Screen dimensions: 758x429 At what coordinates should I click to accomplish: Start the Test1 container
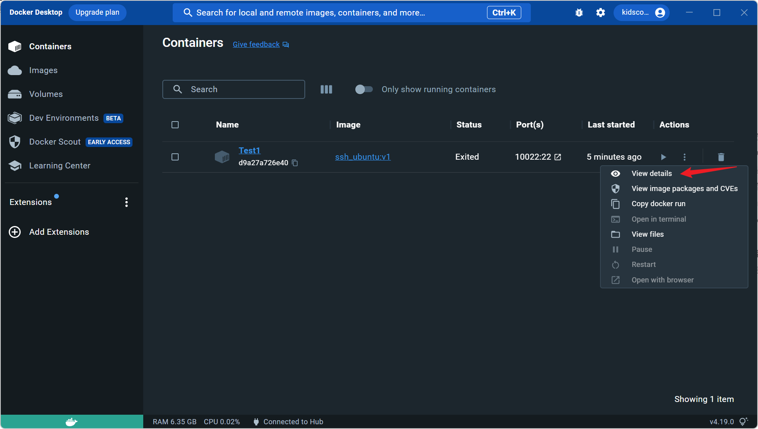(663, 157)
